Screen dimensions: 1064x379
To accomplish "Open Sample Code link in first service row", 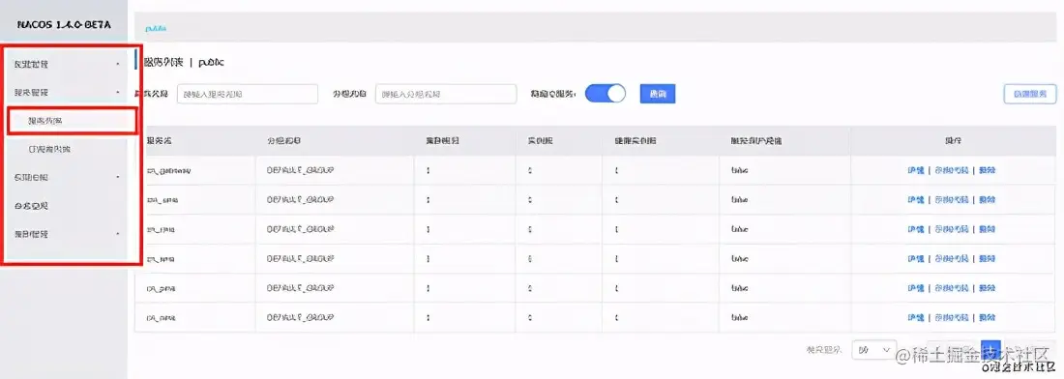I will point(951,171).
